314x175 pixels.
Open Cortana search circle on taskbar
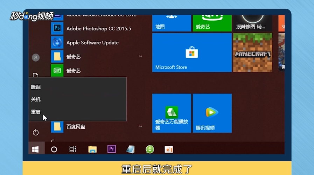54,149
